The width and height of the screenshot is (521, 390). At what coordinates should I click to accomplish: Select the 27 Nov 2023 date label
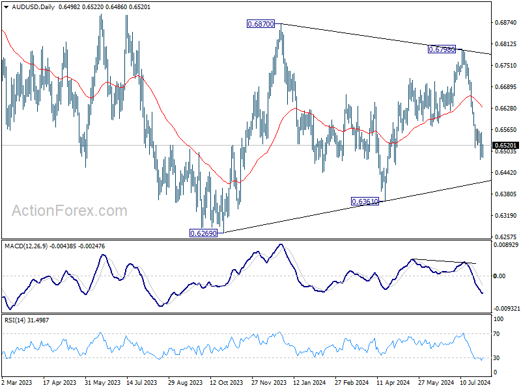(x=269, y=382)
